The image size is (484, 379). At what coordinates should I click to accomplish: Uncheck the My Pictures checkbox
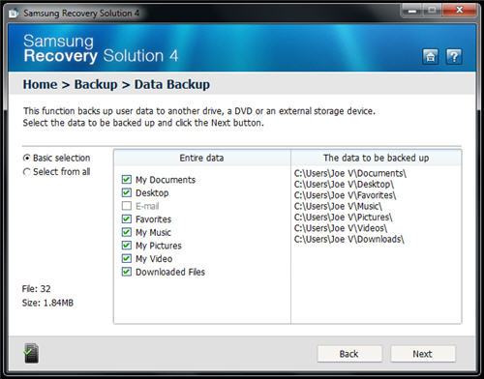click(127, 246)
